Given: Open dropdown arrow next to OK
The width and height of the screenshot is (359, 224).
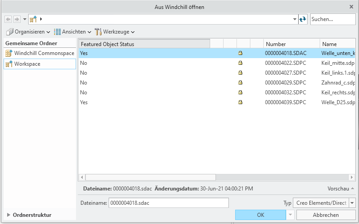Looking at the screenshot, I should 291,215.
